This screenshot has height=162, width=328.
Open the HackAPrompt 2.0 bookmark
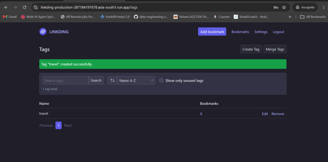coord(115,17)
